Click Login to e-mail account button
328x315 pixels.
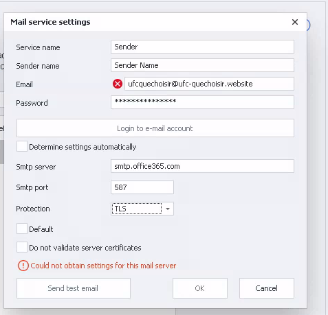(x=155, y=128)
